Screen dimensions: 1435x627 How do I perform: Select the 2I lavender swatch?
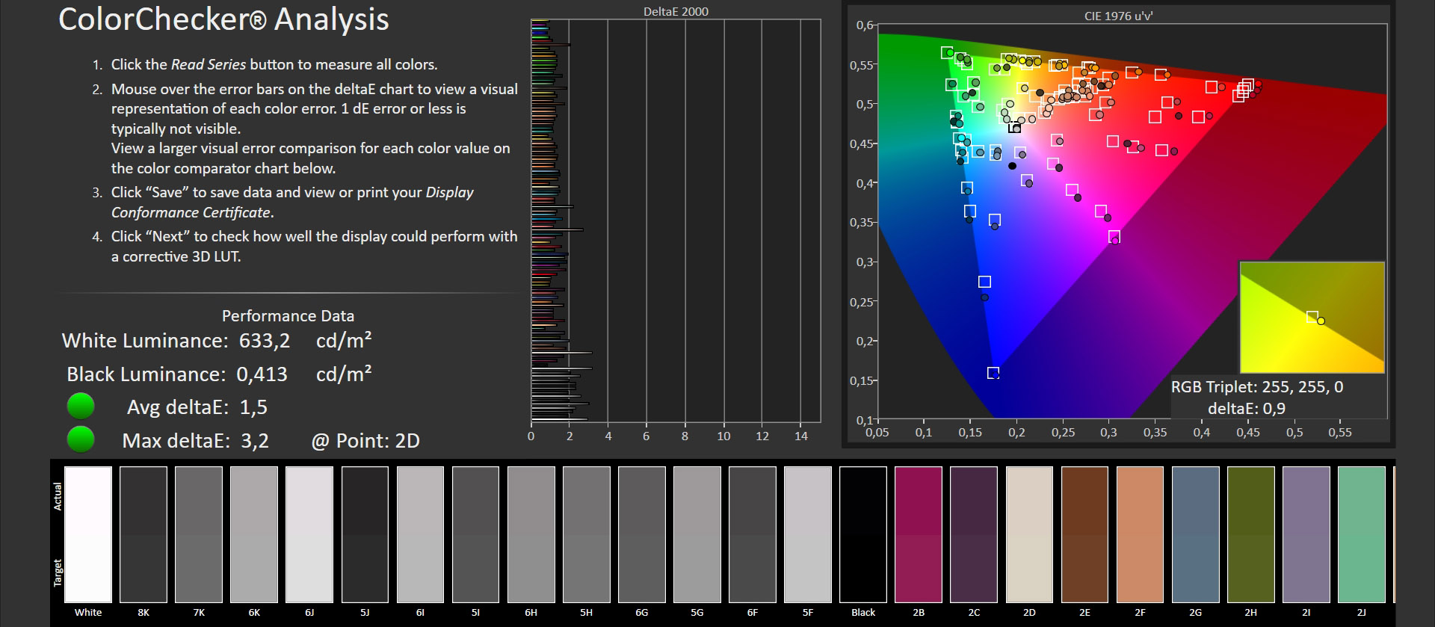click(x=1306, y=534)
